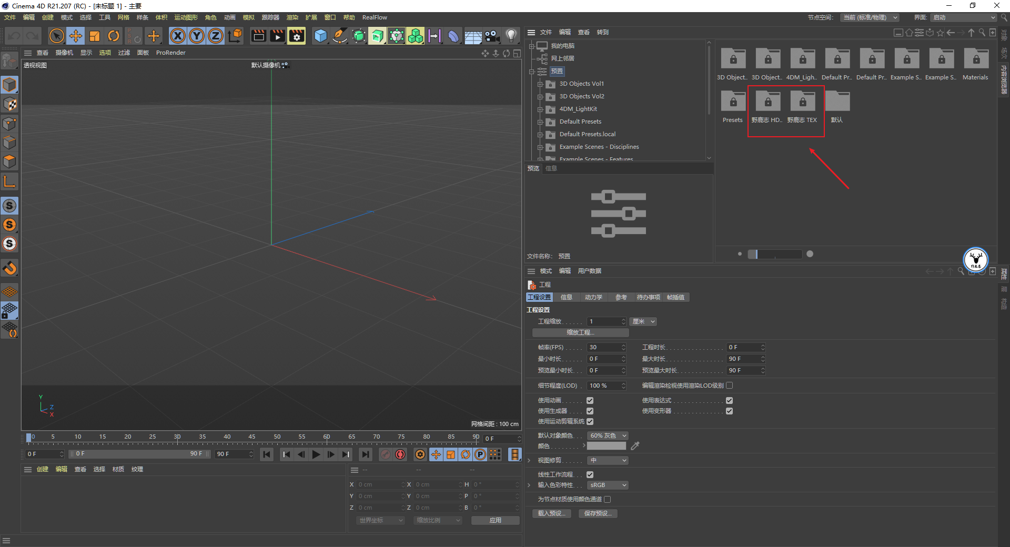Open the 渲染 menu
This screenshot has height=547, width=1010.
pyautogui.click(x=292, y=18)
